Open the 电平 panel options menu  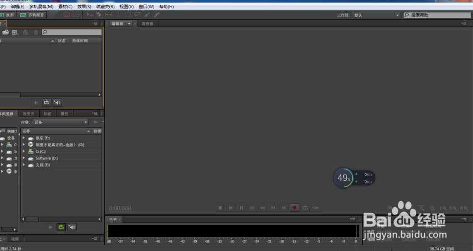(x=353, y=219)
